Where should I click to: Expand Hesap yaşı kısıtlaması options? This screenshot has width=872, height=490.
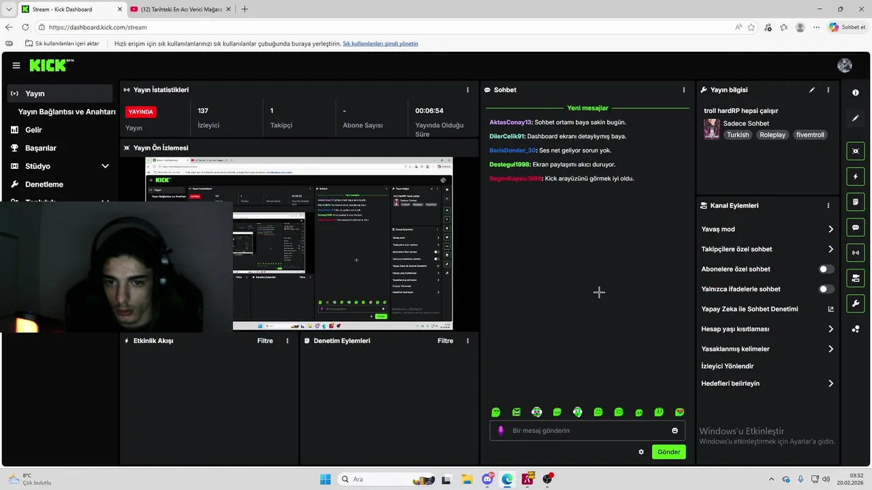(x=830, y=329)
